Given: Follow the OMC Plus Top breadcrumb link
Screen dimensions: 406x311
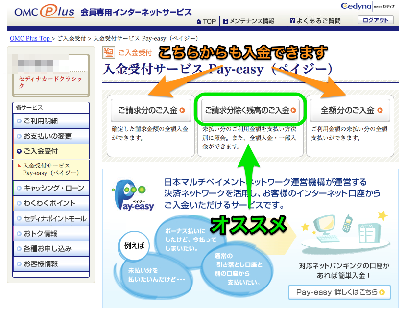Looking at the screenshot, I should (x=30, y=38).
